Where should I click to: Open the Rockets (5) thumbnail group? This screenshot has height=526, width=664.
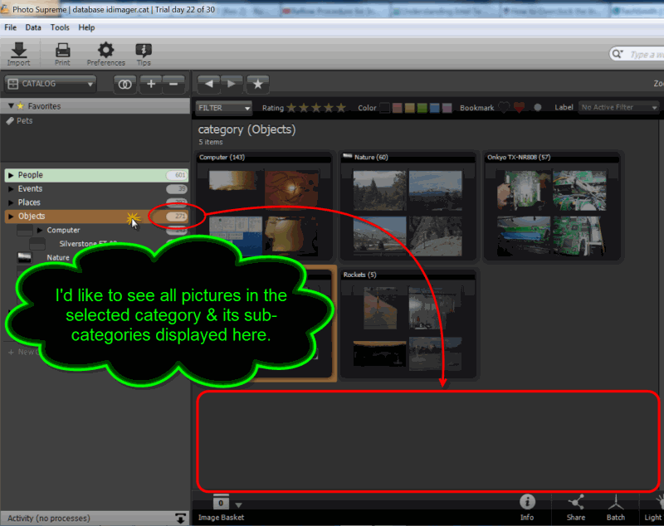pos(408,324)
